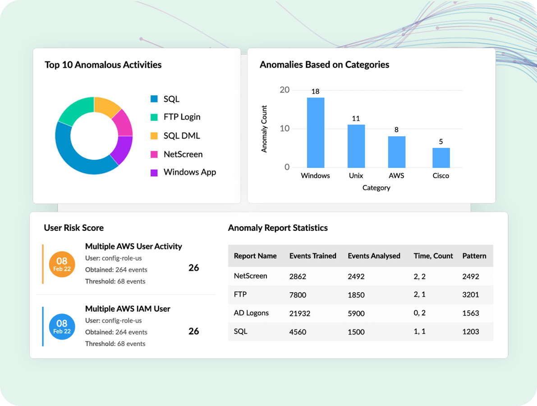This screenshot has height=406, width=537.
Task: Expand the Multiple AWS IAM User entry
Action: [128, 309]
